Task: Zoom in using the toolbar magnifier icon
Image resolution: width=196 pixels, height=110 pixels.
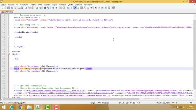Action: pyautogui.click(x=53, y=8)
